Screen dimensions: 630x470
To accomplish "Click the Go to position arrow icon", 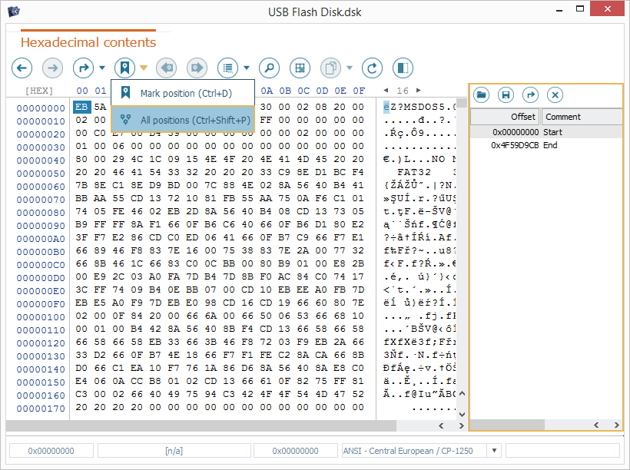I will coord(83,68).
